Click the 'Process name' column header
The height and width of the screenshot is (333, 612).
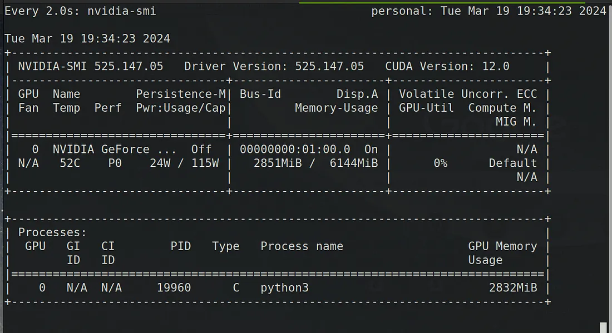tap(302, 246)
